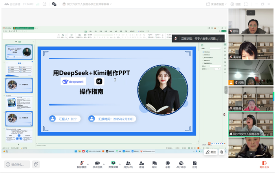The height and width of the screenshot is (173, 275).
Task: Open the apps (应用) panel
Action: coord(195,164)
